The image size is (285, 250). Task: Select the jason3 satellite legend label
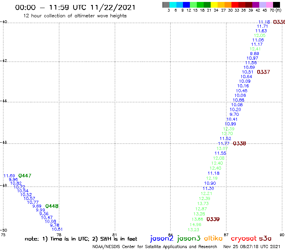tap(189, 238)
